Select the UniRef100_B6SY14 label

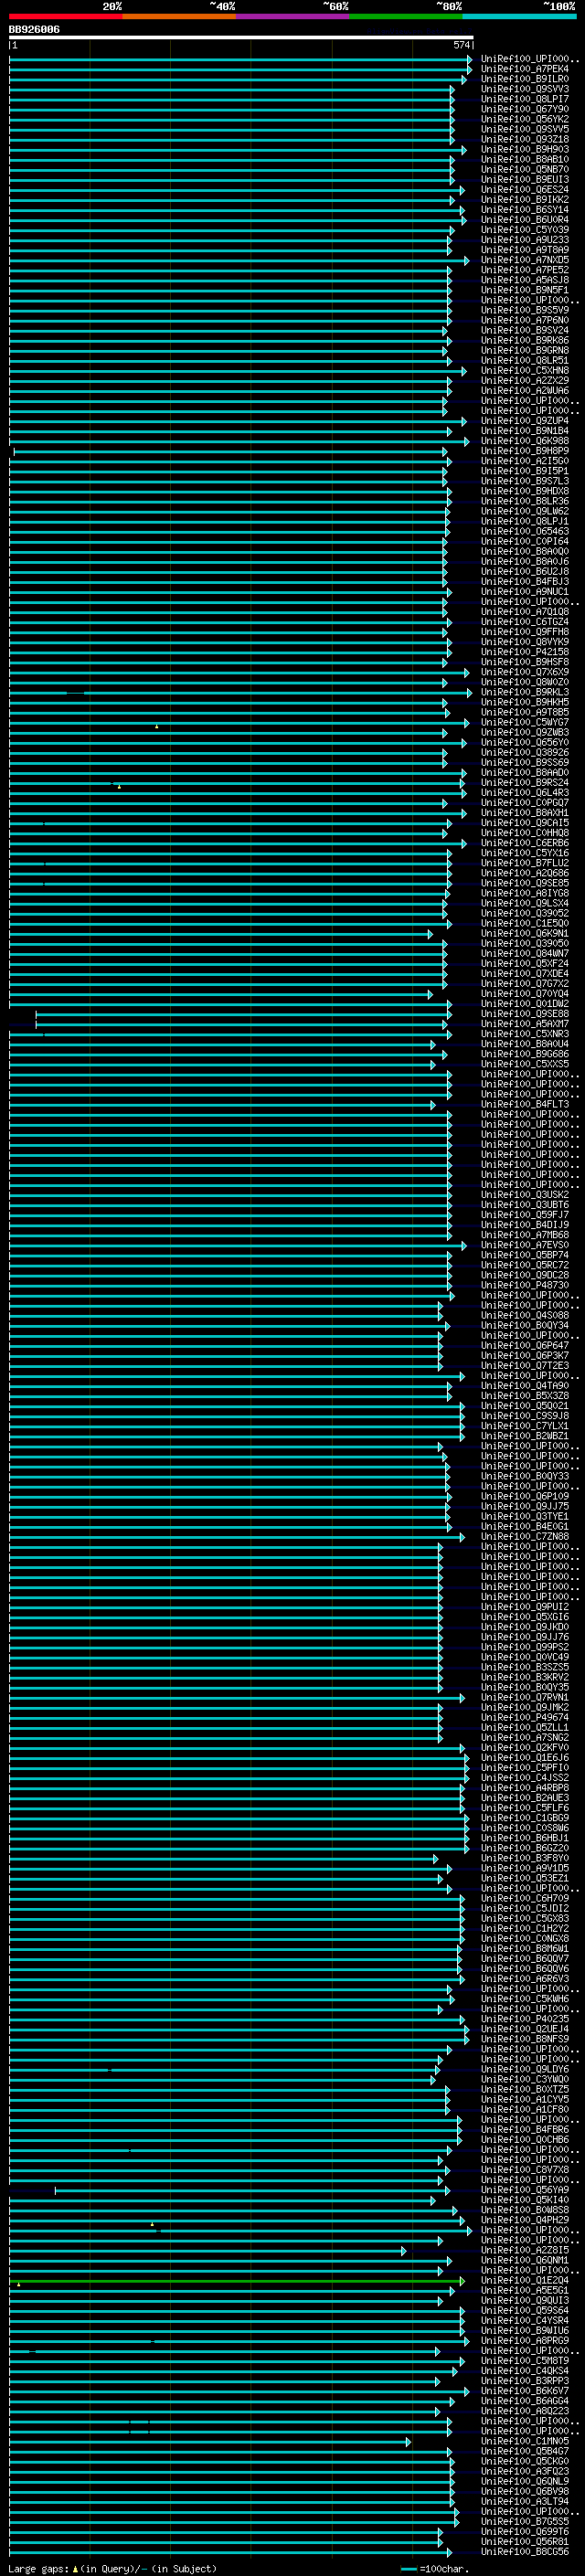click(x=524, y=210)
